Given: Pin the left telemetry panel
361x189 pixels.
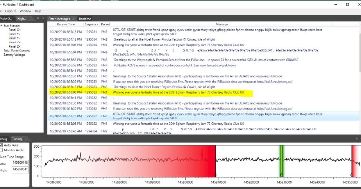Looking at the screenshot, I should point(38,18).
